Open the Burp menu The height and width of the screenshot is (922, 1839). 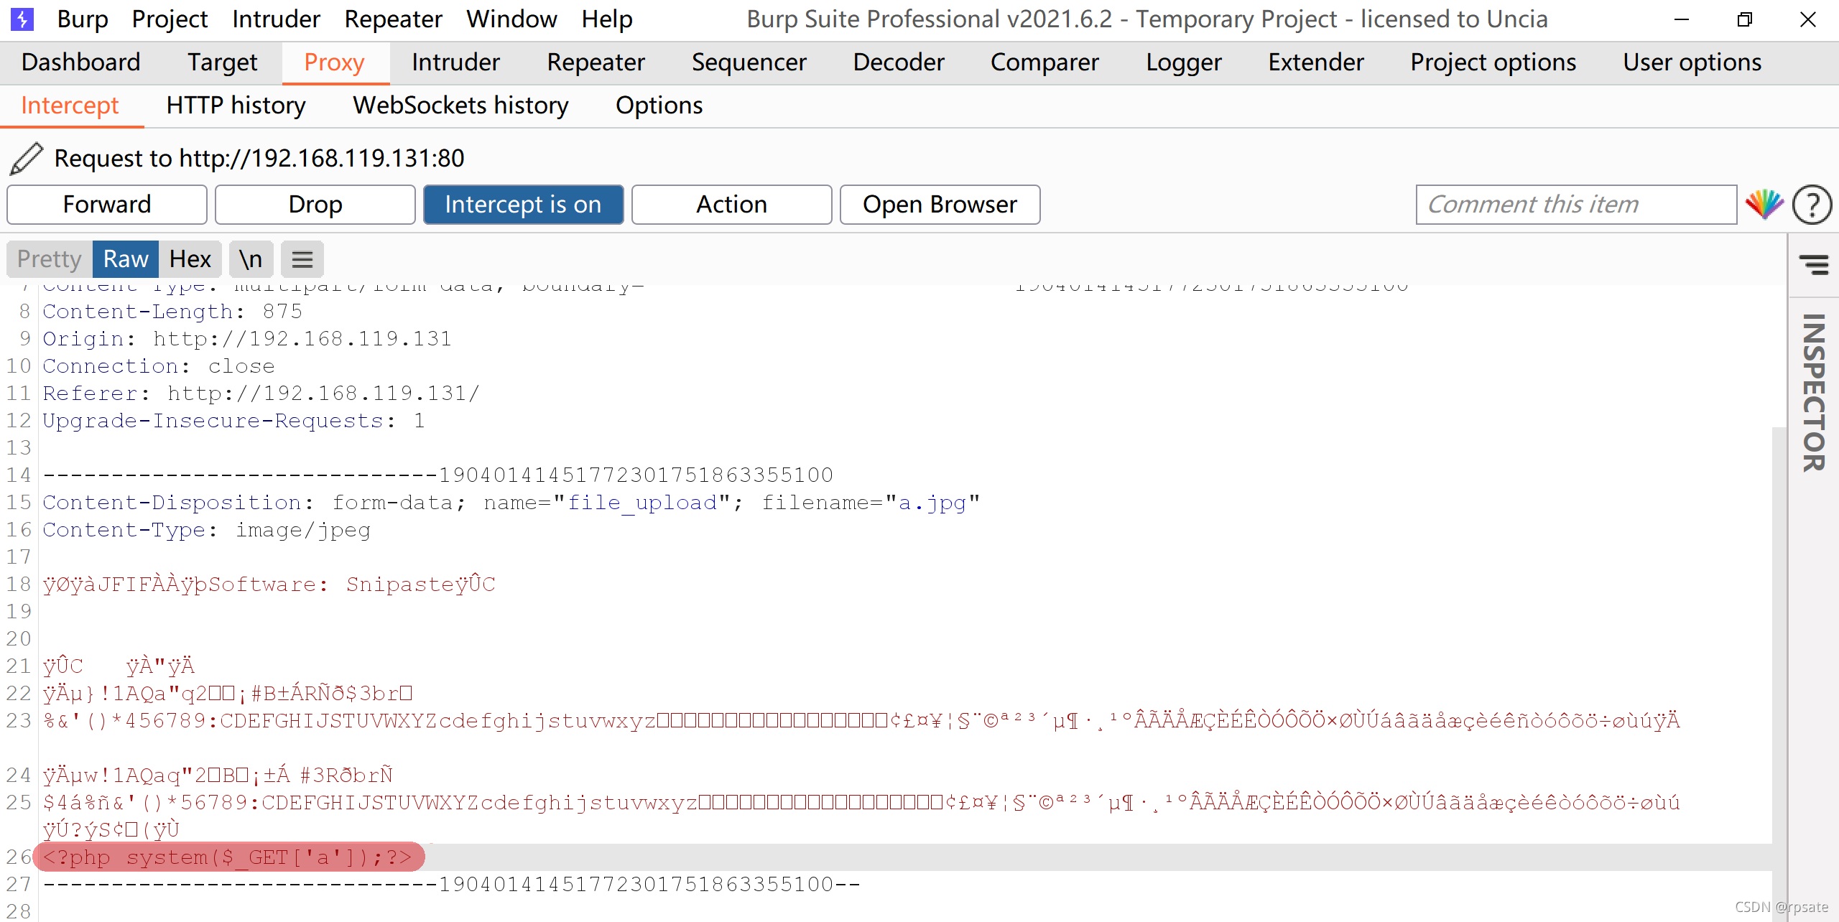coord(83,19)
